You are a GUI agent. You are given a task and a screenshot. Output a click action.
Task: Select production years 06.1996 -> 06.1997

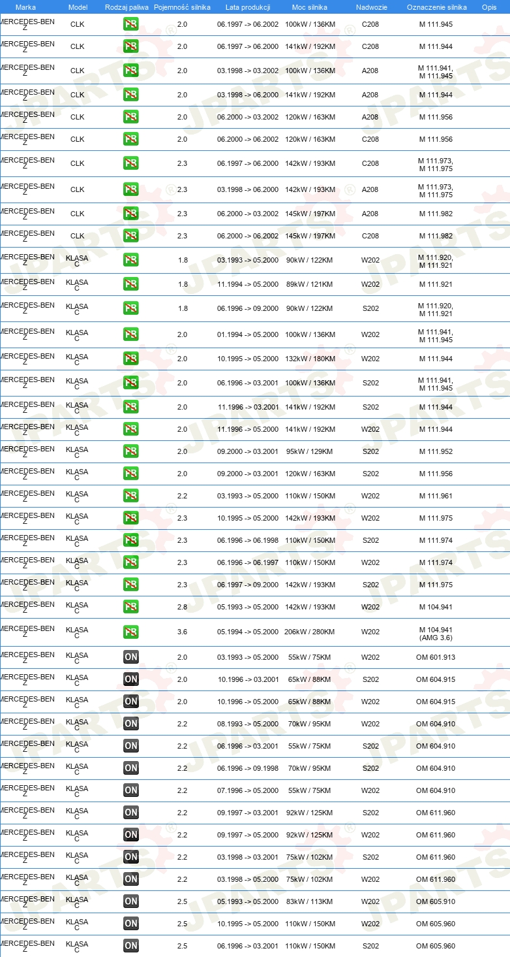(248, 562)
